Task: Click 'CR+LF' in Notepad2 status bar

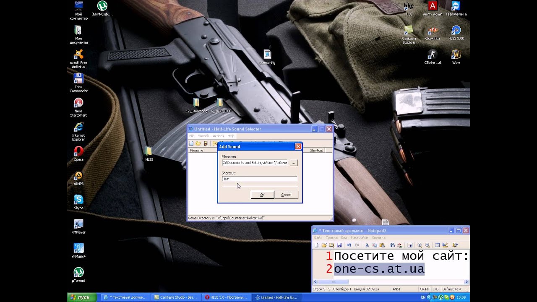Action: point(425,289)
